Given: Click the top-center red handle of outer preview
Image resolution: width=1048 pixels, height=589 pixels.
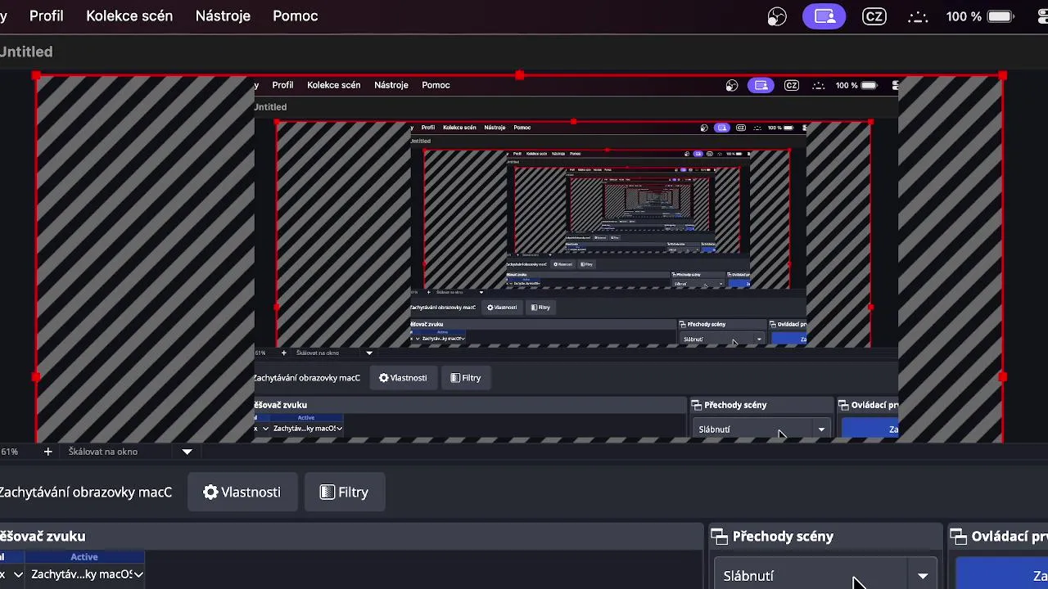Looking at the screenshot, I should click(x=520, y=75).
